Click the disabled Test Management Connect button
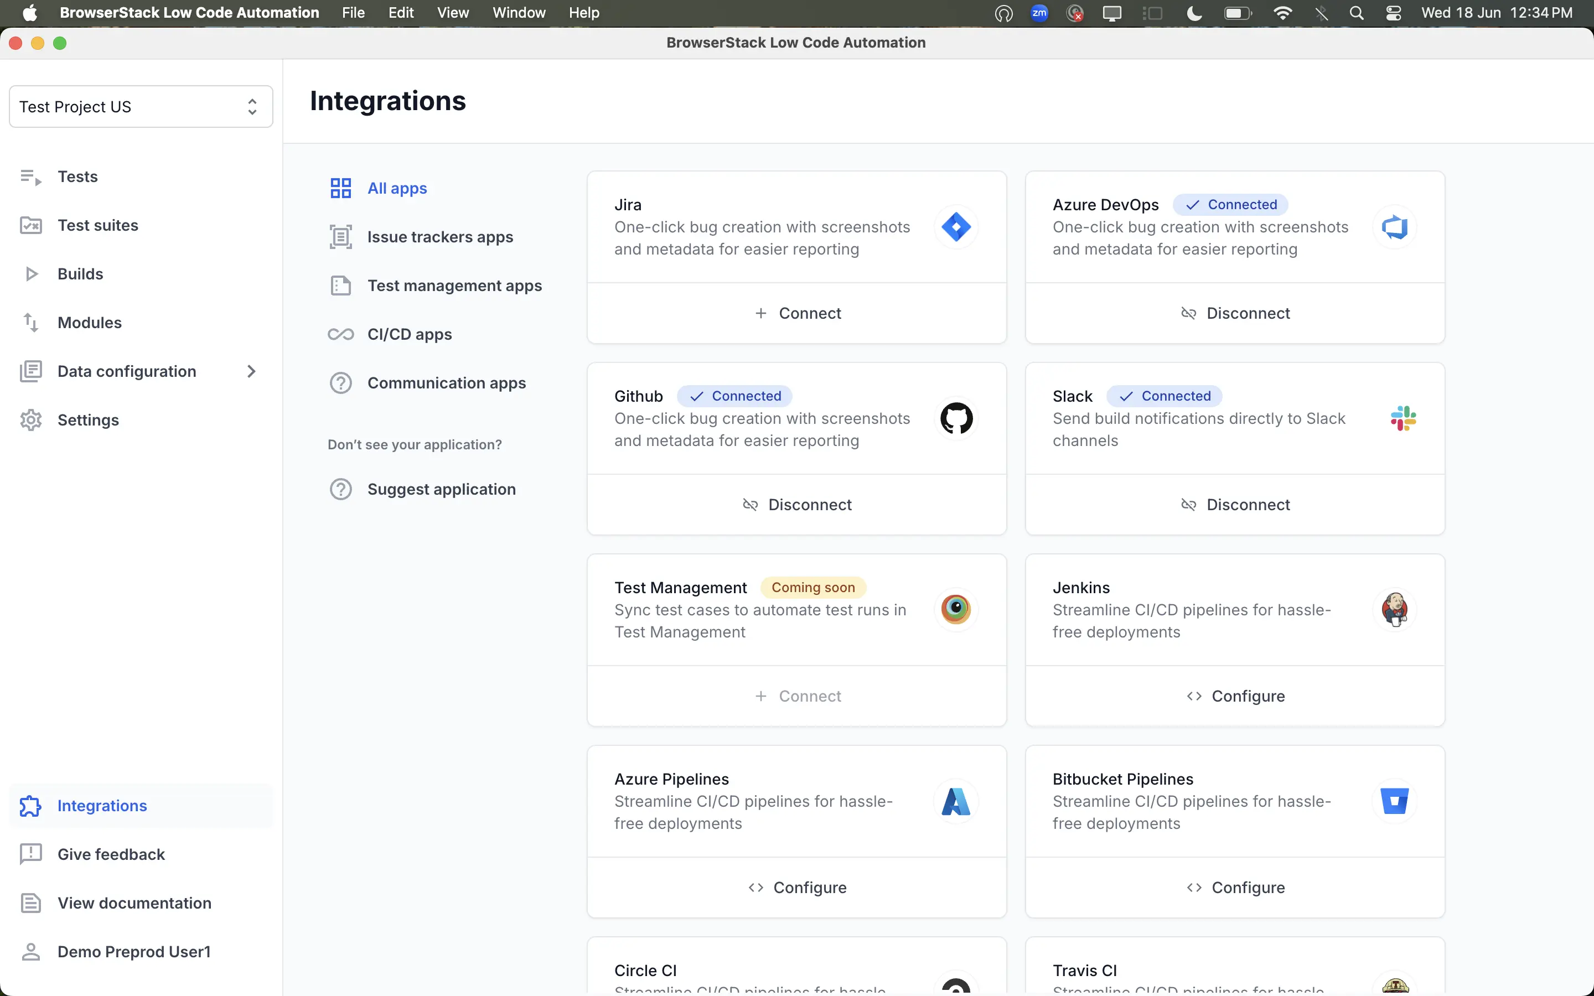This screenshot has height=996, width=1594. pyautogui.click(x=797, y=696)
